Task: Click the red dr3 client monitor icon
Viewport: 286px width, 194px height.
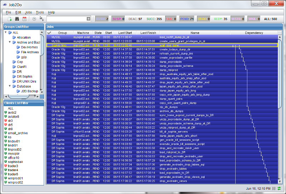Action: (5, 121)
